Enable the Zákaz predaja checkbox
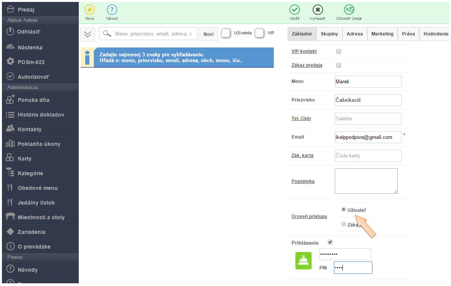The image size is (451, 286). click(x=339, y=65)
